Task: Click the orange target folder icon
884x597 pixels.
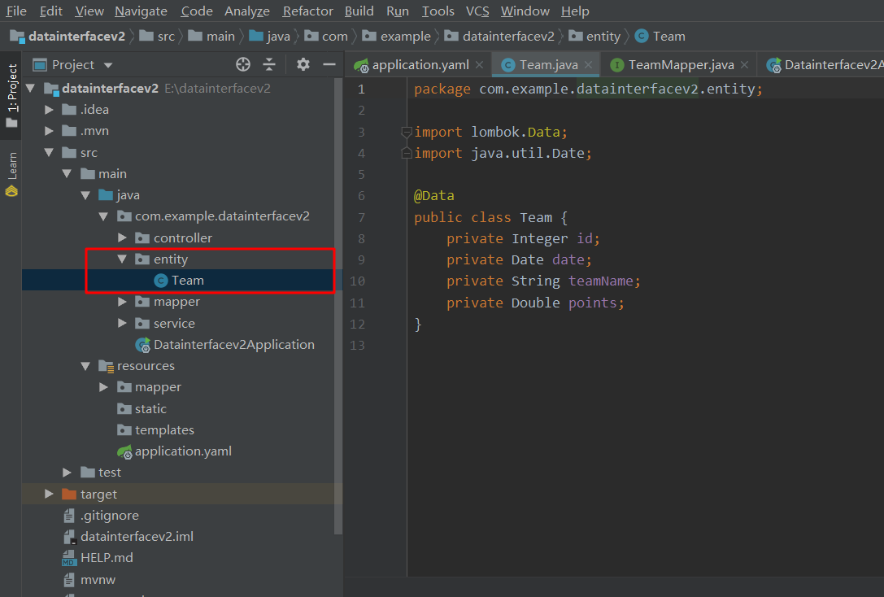Action: pos(69,495)
